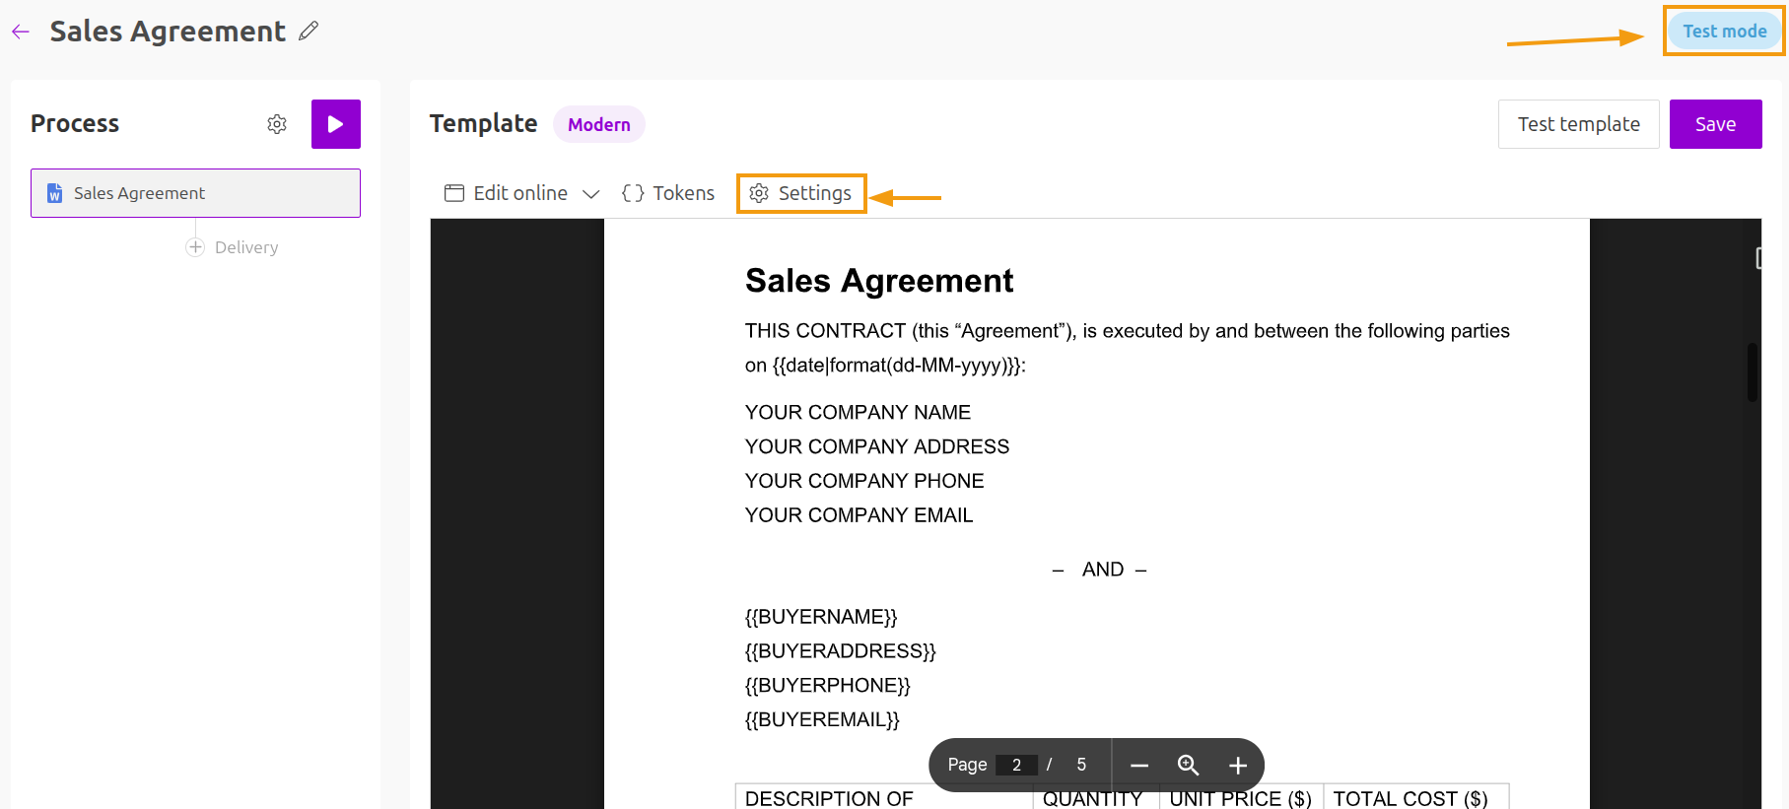
Task: Toggle the Modern template type badge
Action: tap(598, 125)
